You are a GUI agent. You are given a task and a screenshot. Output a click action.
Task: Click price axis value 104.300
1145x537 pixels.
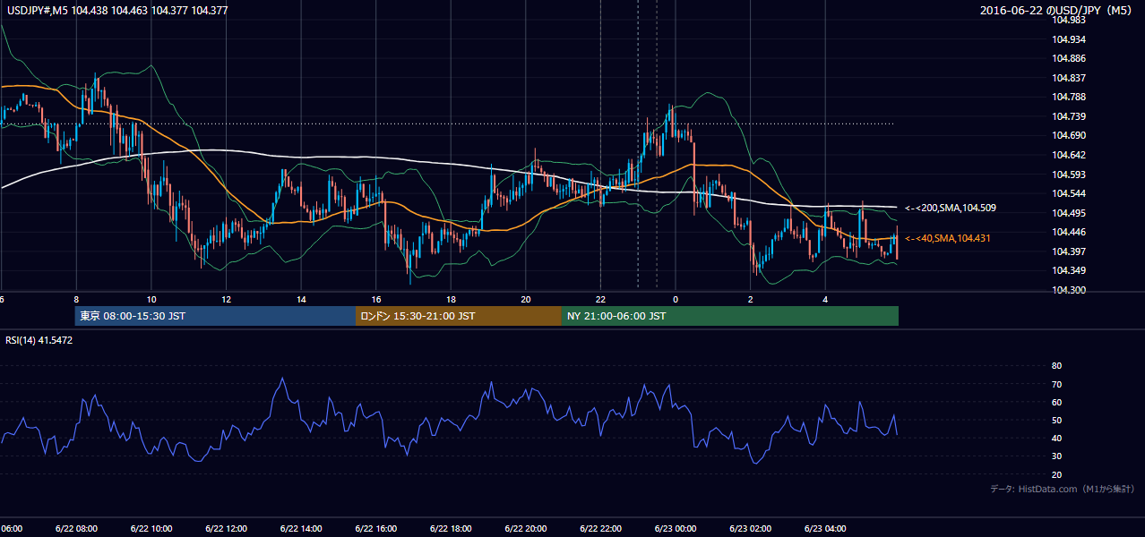(x=1069, y=290)
